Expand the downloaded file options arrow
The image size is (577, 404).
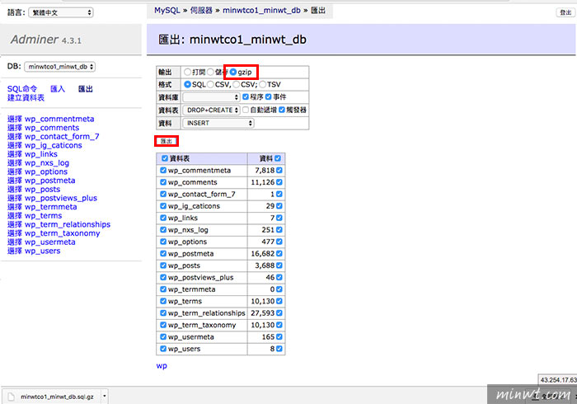105,396
